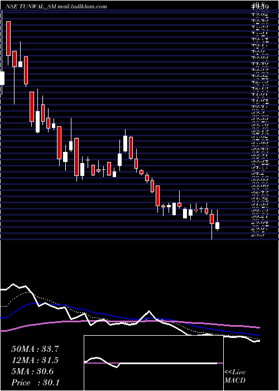Select the Price : 30.1 readout
The height and width of the screenshot is (391, 279).
[35, 382]
